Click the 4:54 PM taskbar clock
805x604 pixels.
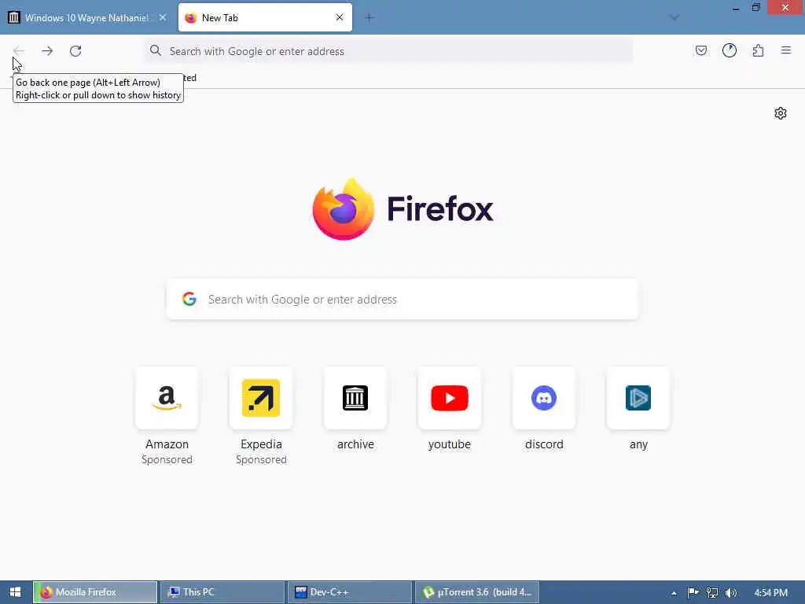pyautogui.click(x=770, y=593)
